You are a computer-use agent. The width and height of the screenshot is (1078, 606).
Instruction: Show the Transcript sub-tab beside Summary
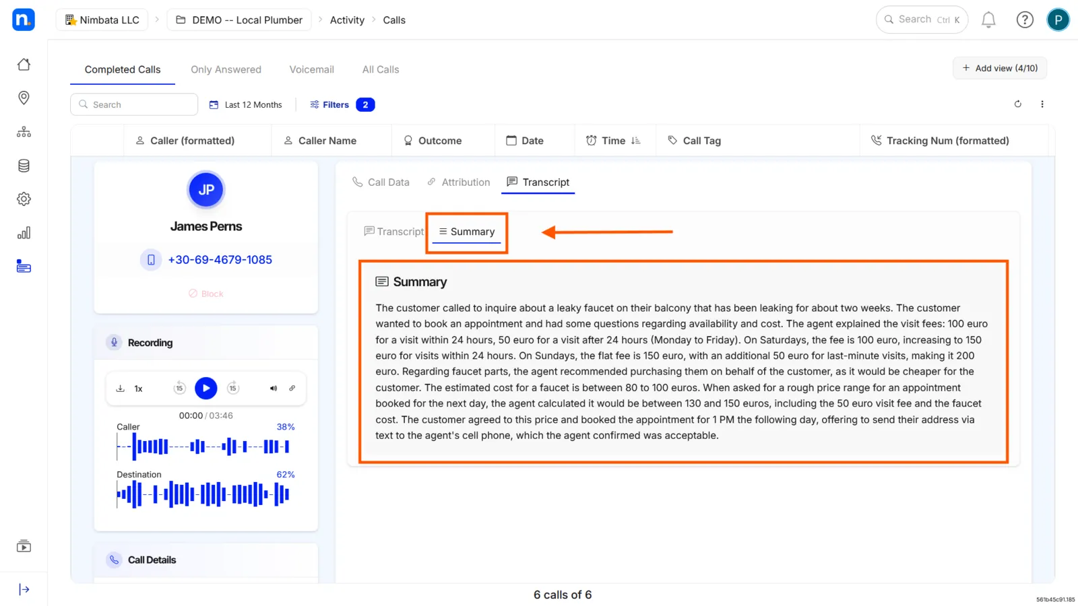coord(394,232)
